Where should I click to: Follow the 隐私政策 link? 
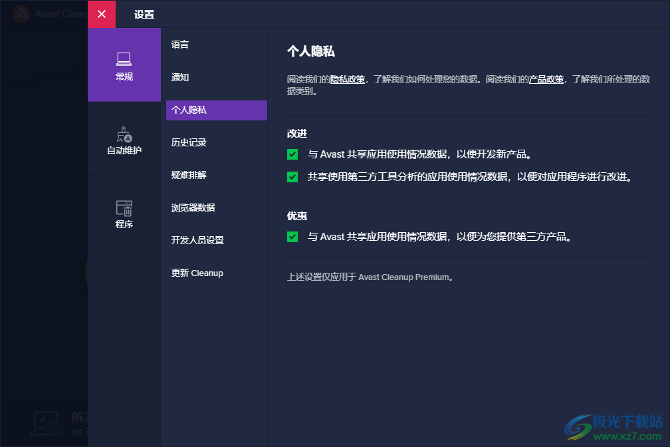pos(348,80)
